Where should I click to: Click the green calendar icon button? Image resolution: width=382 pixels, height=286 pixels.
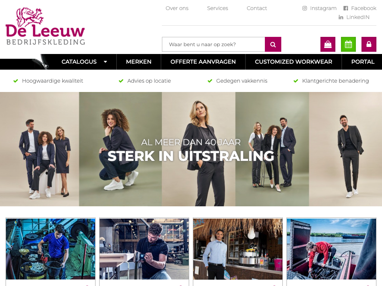point(348,44)
